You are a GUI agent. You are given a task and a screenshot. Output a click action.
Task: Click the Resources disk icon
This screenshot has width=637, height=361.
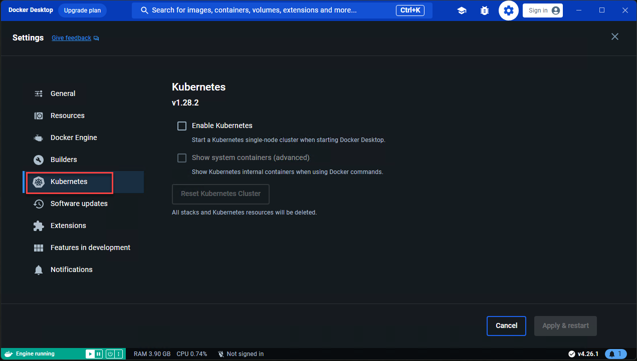coord(39,115)
